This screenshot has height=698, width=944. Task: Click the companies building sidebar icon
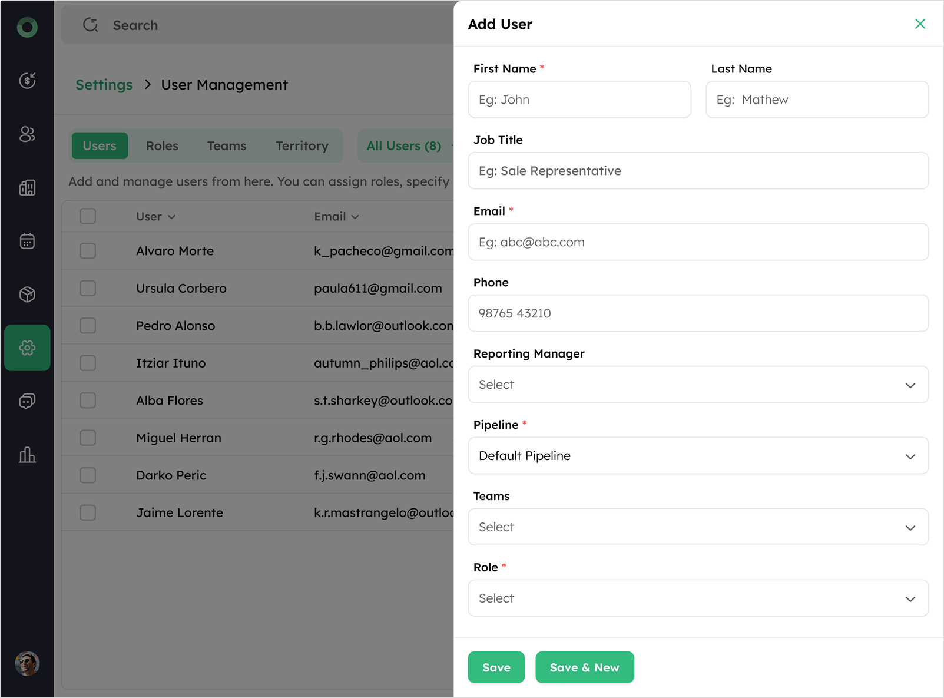(x=27, y=188)
